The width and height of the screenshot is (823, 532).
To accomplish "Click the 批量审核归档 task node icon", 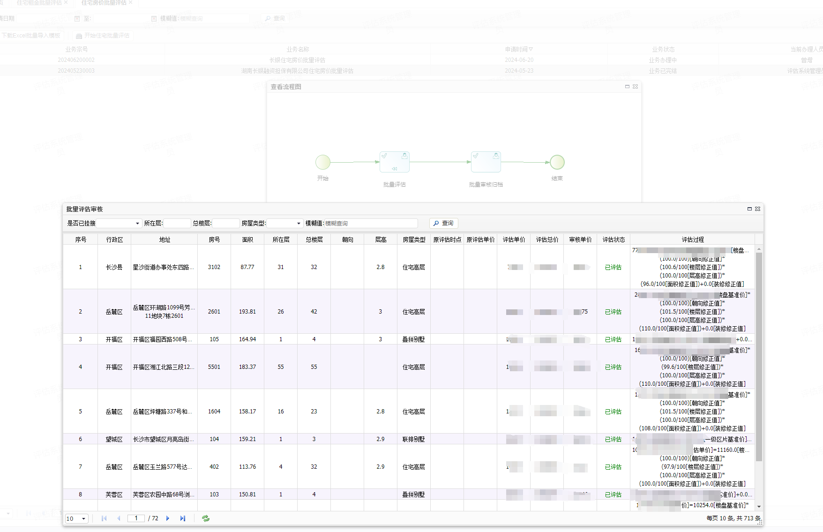I will (486, 162).
